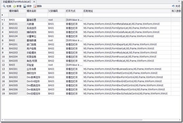Click the root parent code cell in row 12
The width and height of the screenshot is (183, 123).
[x=57, y=65]
